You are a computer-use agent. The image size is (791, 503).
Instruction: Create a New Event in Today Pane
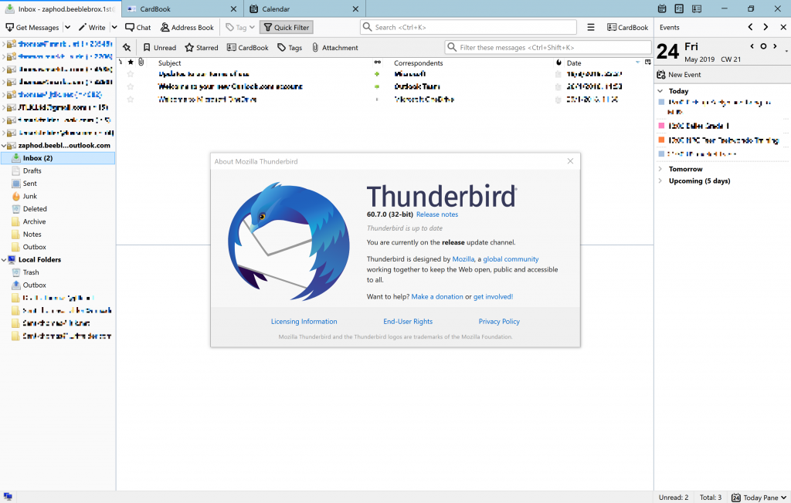(678, 75)
